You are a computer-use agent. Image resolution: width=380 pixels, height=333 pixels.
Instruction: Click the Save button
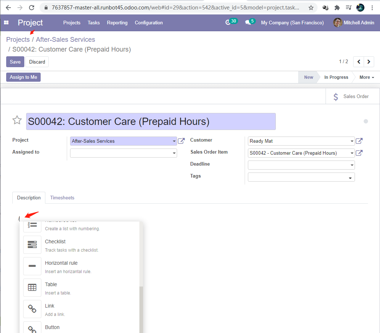click(15, 62)
